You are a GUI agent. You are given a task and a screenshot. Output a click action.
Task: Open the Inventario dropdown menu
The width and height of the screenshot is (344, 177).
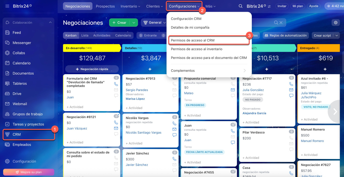pyautogui.click(x=130, y=6)
